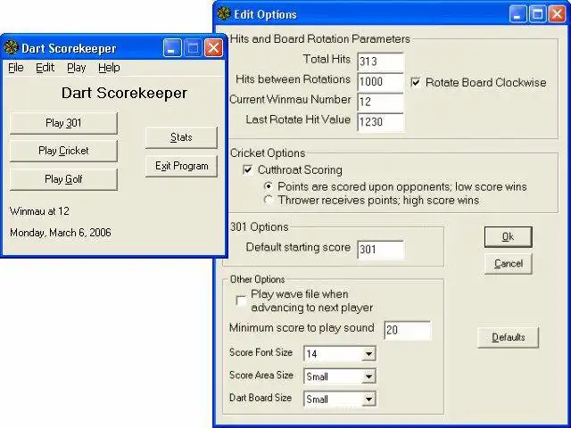Click the 'Winmau at 12' status text

coord(39,211)
